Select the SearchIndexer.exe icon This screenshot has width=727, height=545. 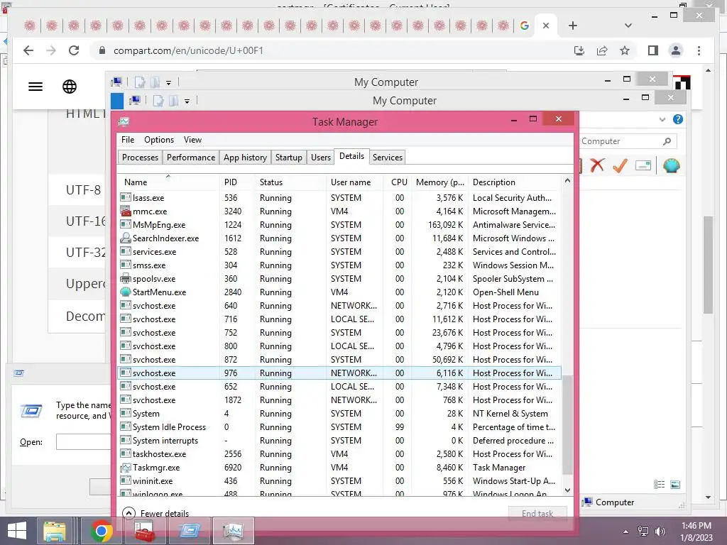[125, 238]
